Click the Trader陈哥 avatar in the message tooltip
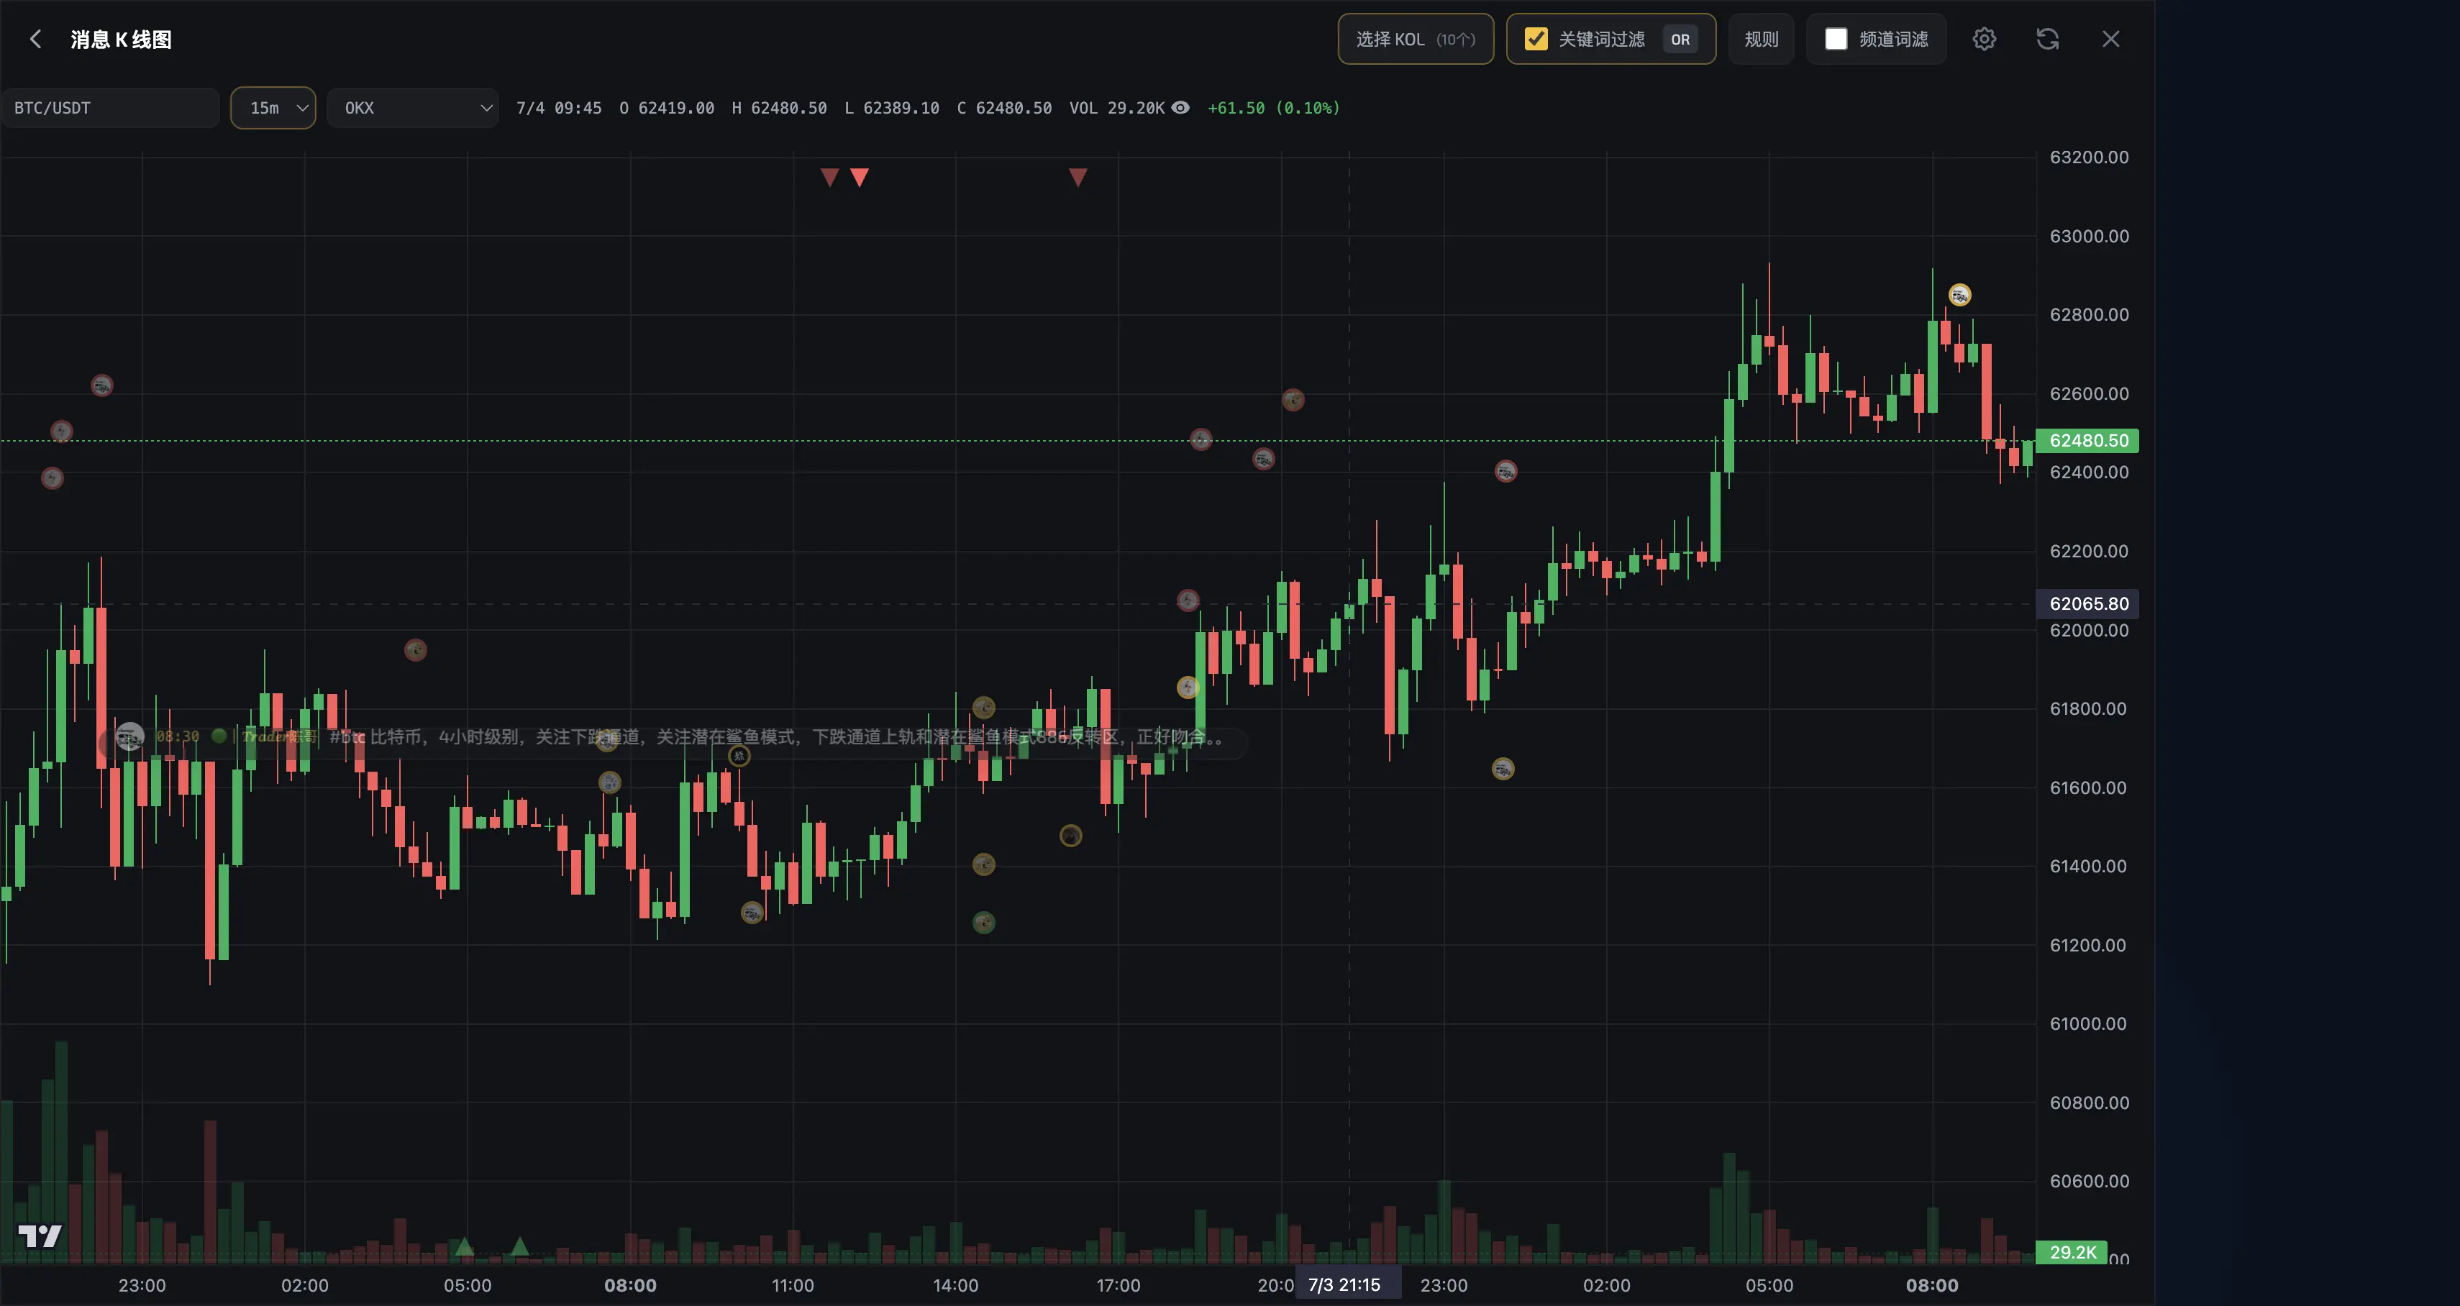This screenshot has width=2460, height=1306. tap(130, 737)
